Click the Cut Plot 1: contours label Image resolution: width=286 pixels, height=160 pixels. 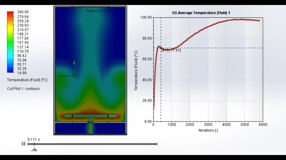click(x=23, y=89)
